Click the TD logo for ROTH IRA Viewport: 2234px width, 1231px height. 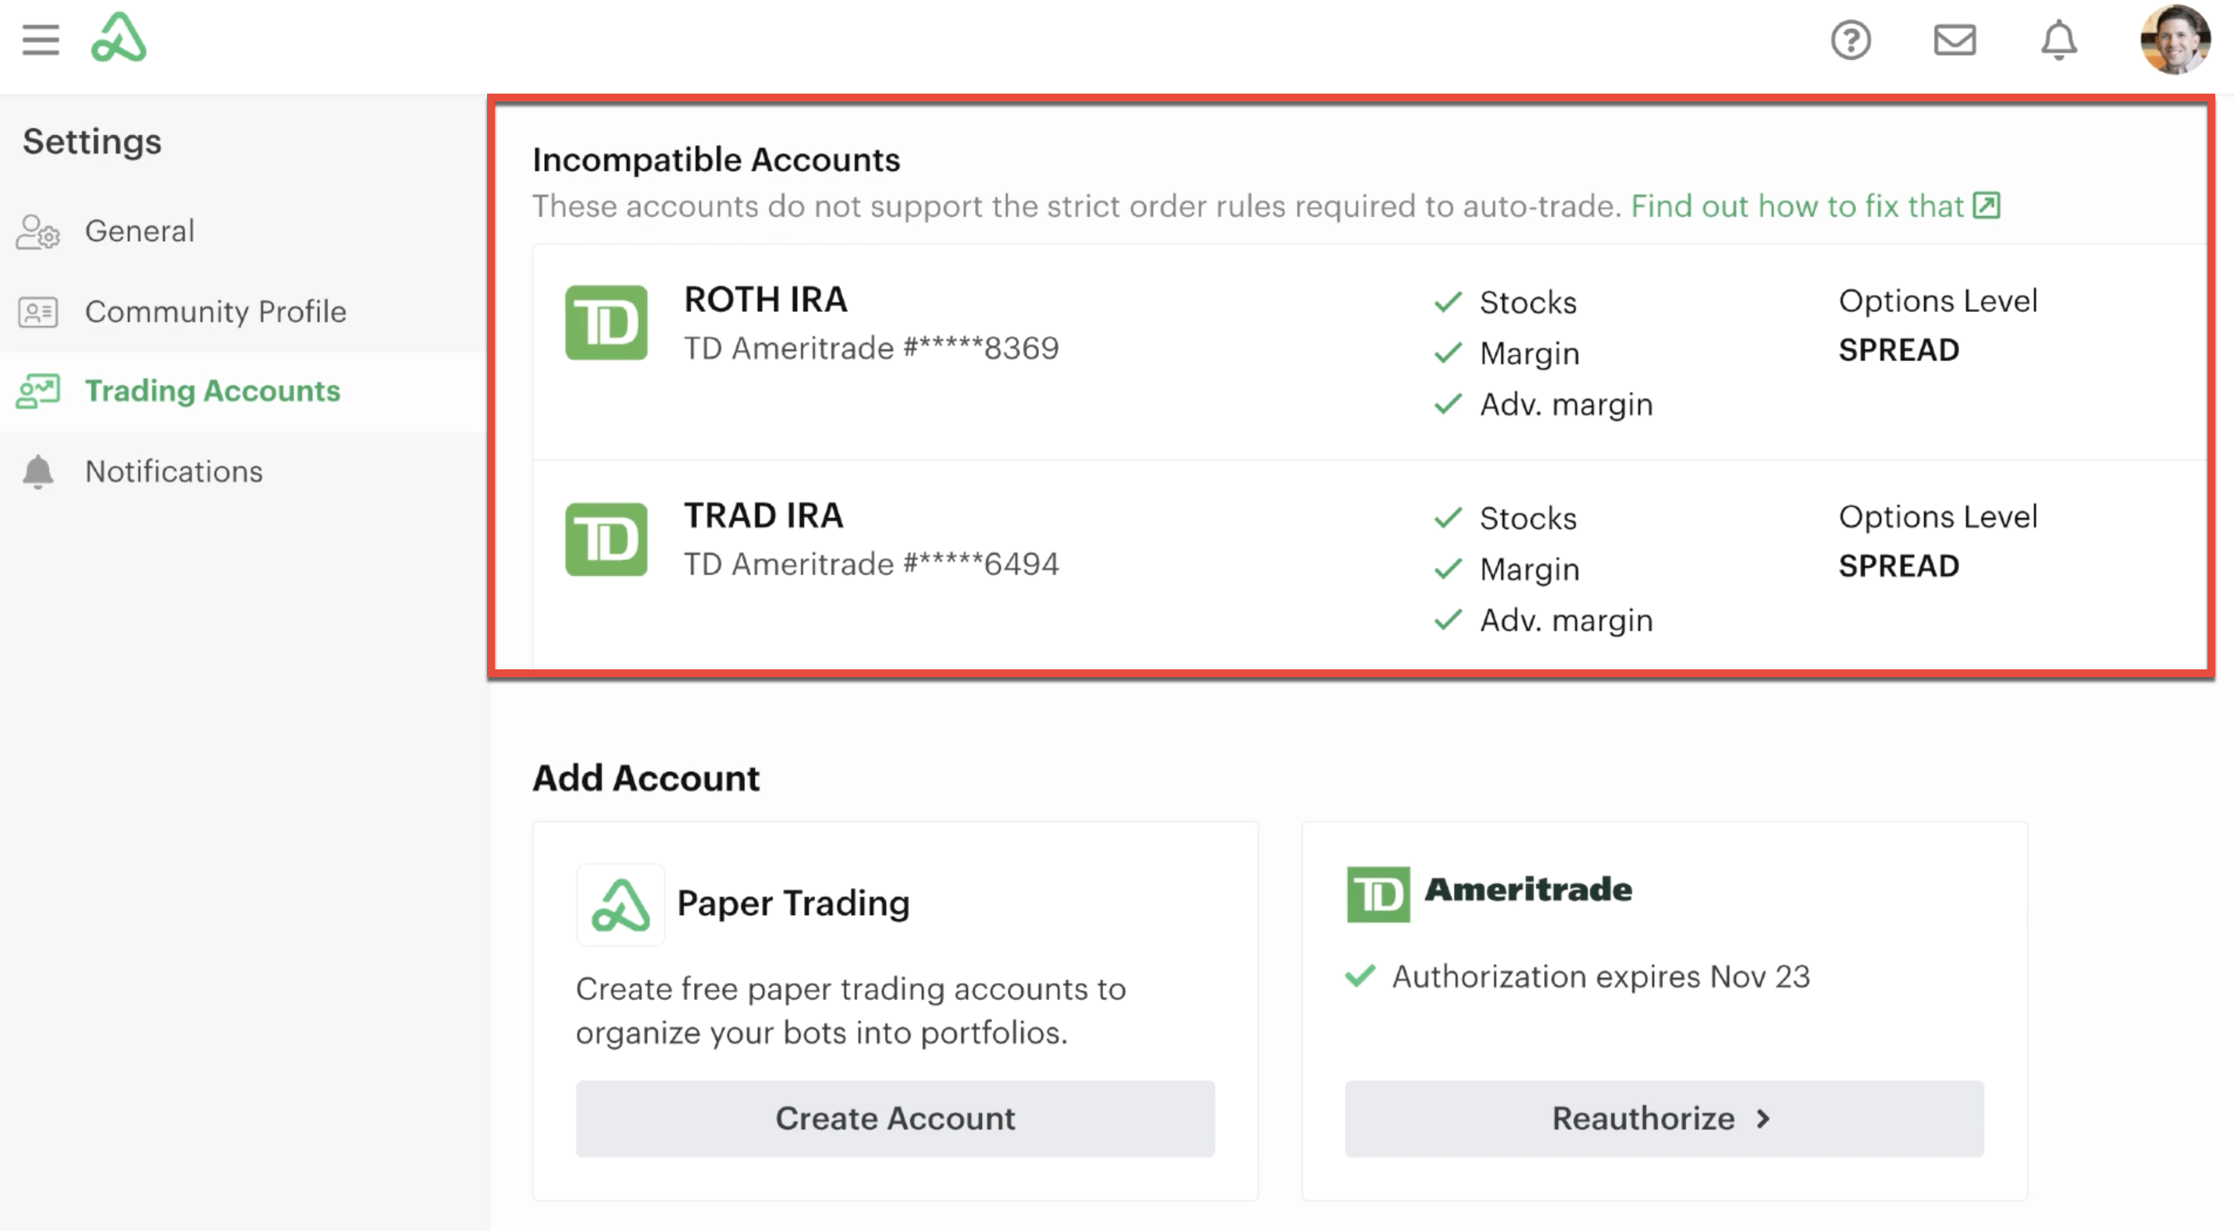coord(607,322)
